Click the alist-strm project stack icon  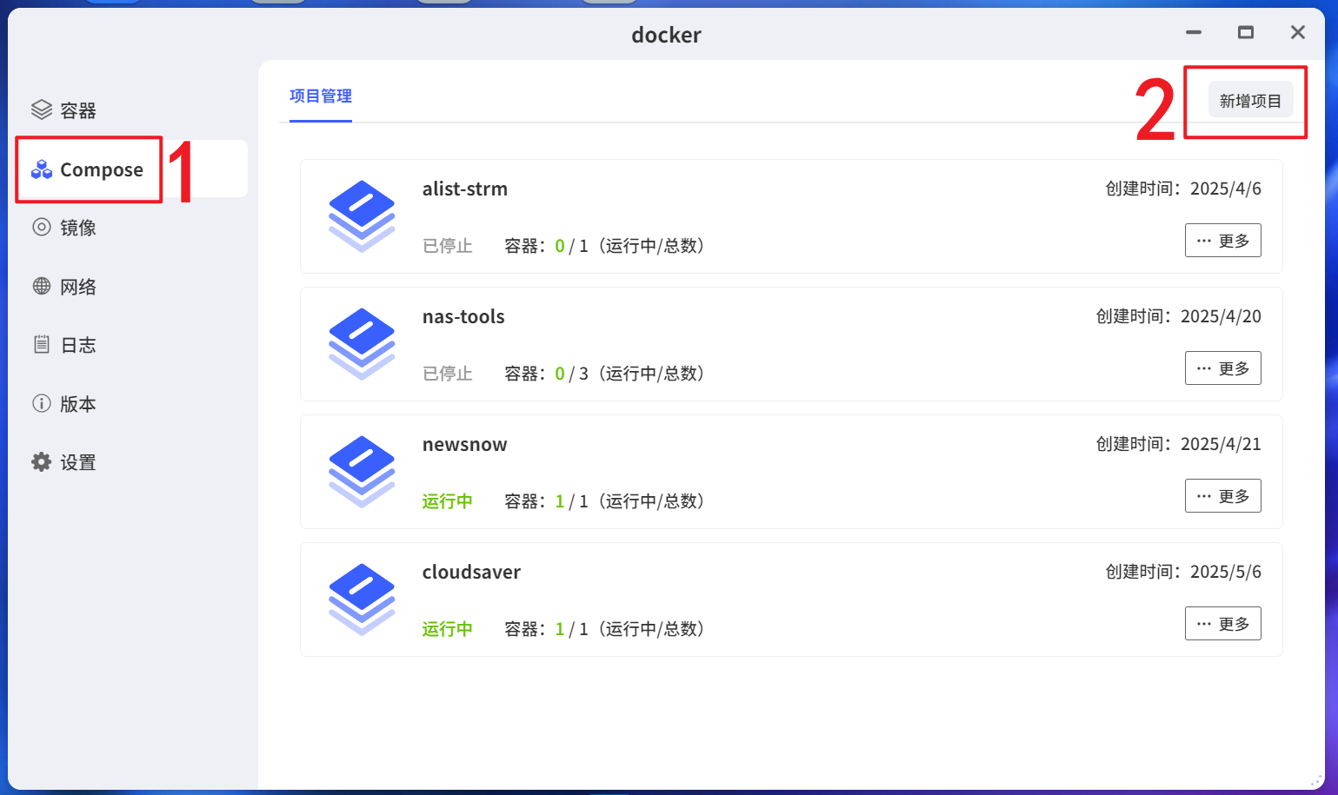(x=362, y=216)
